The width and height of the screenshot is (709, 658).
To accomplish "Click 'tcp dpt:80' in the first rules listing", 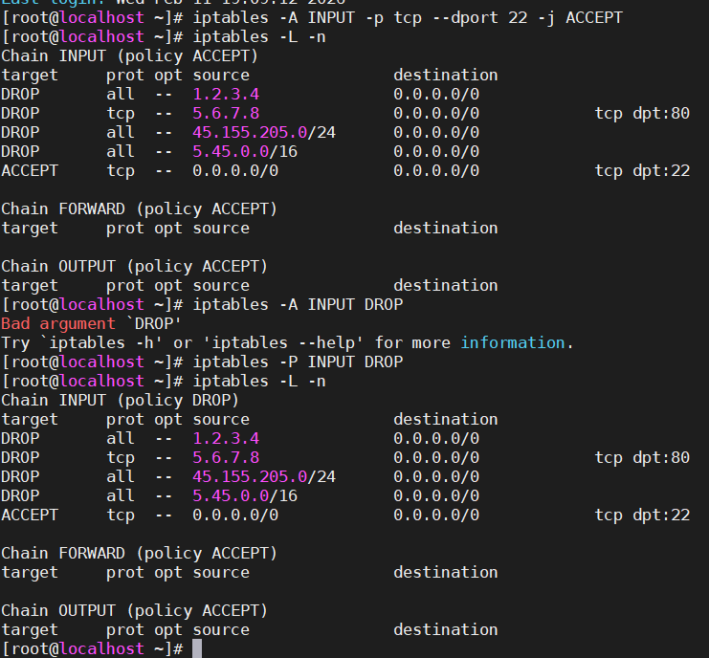I will (x=642, y=113).
